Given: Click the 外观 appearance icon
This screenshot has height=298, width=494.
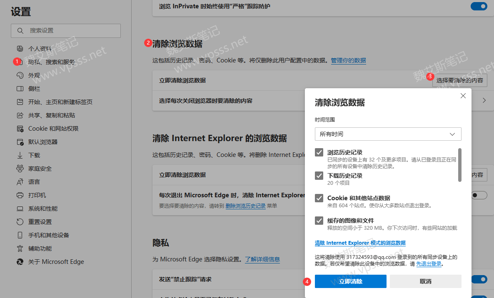Looking at the screenshot, I should click(x=20, y=75).
